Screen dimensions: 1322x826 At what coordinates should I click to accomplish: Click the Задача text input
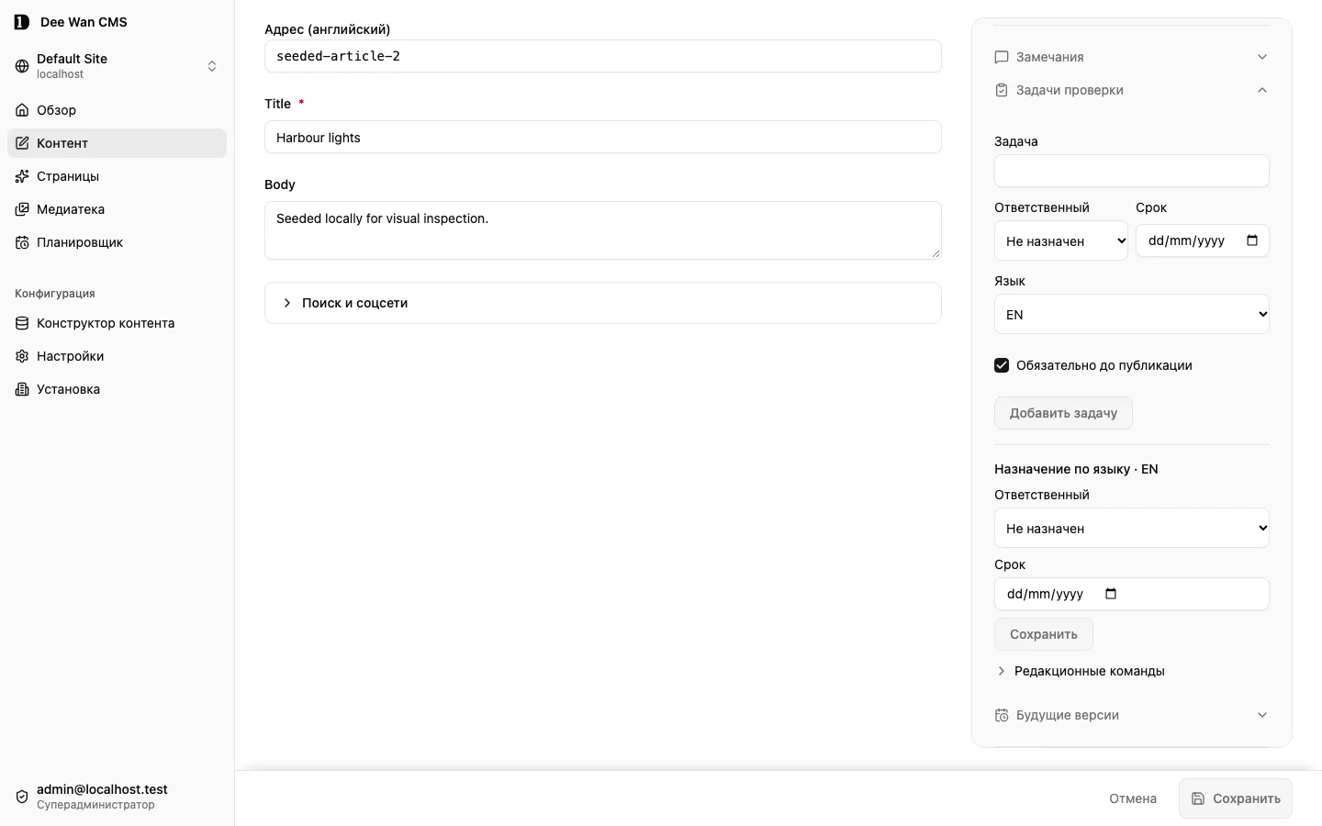point(1132,171)
